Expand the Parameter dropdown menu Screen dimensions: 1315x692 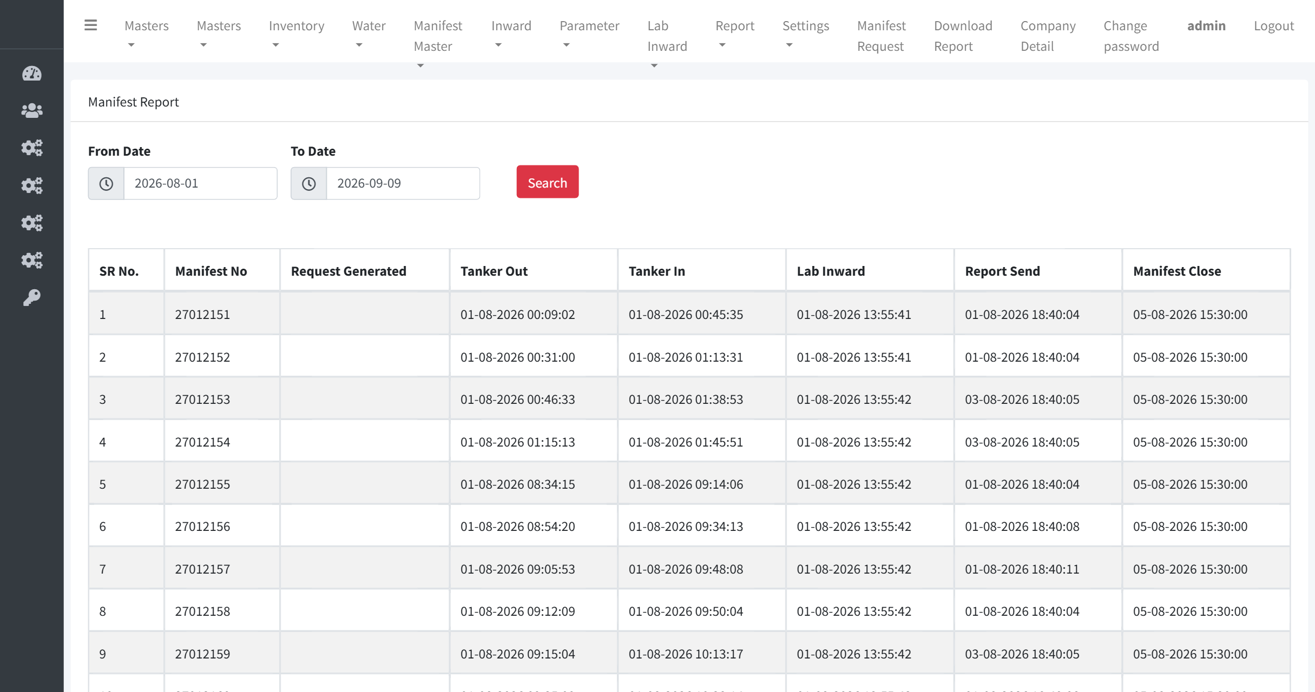coord(589,35)
